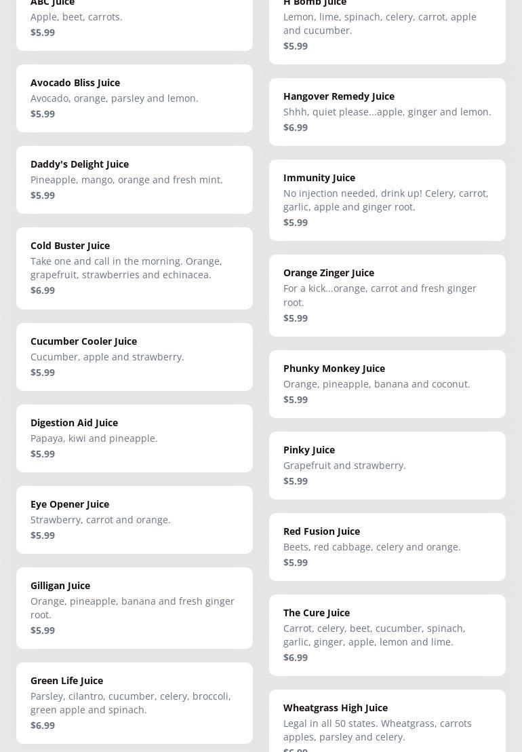Click the ABC Juice price $5.99

[43, 33]
